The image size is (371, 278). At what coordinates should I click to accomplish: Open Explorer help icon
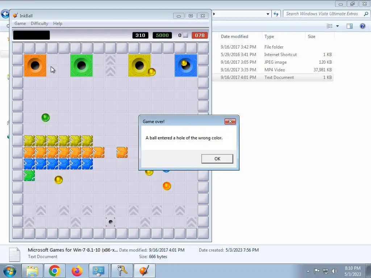coord(362,26)
